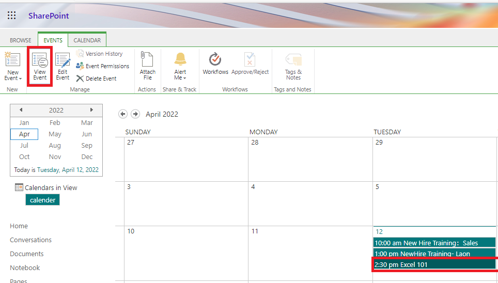Click the New Event icon
This screenshot has height=283, width=498.
click(12, 59)
